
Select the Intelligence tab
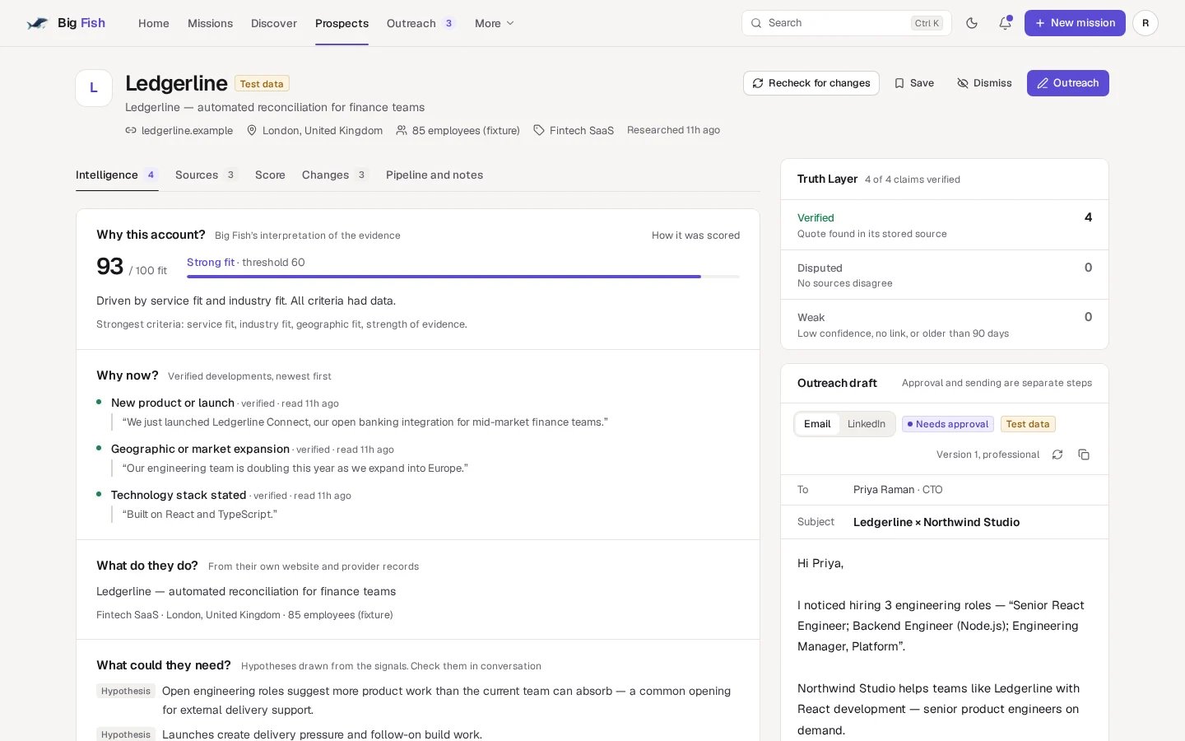(x=117, y=175)
